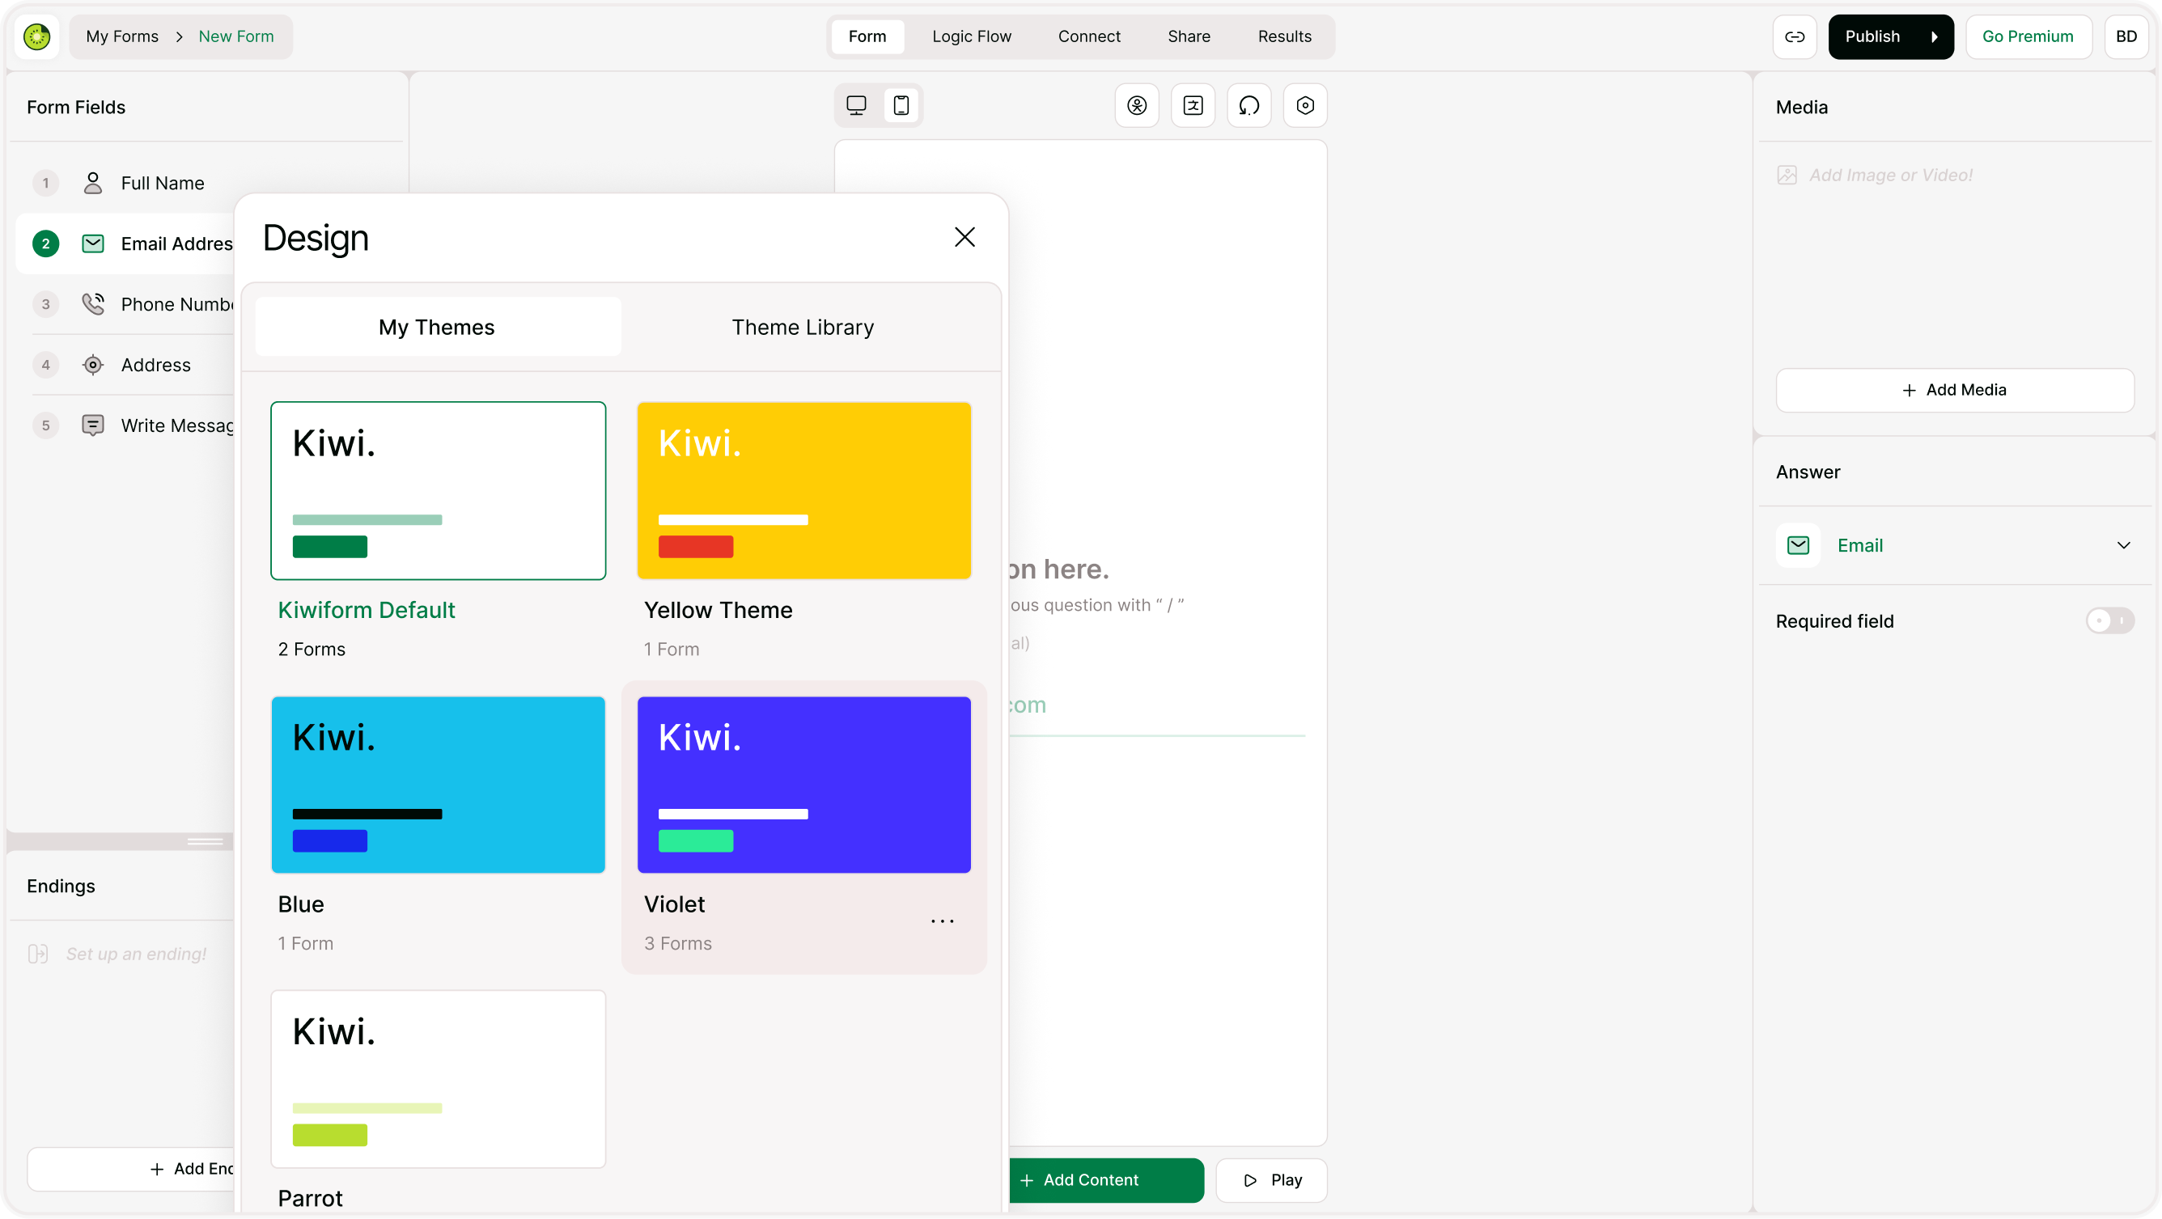This screenshot has height=1219, width=2162.
Task: Copy form link using chain icon
Action: (1795, 36)
